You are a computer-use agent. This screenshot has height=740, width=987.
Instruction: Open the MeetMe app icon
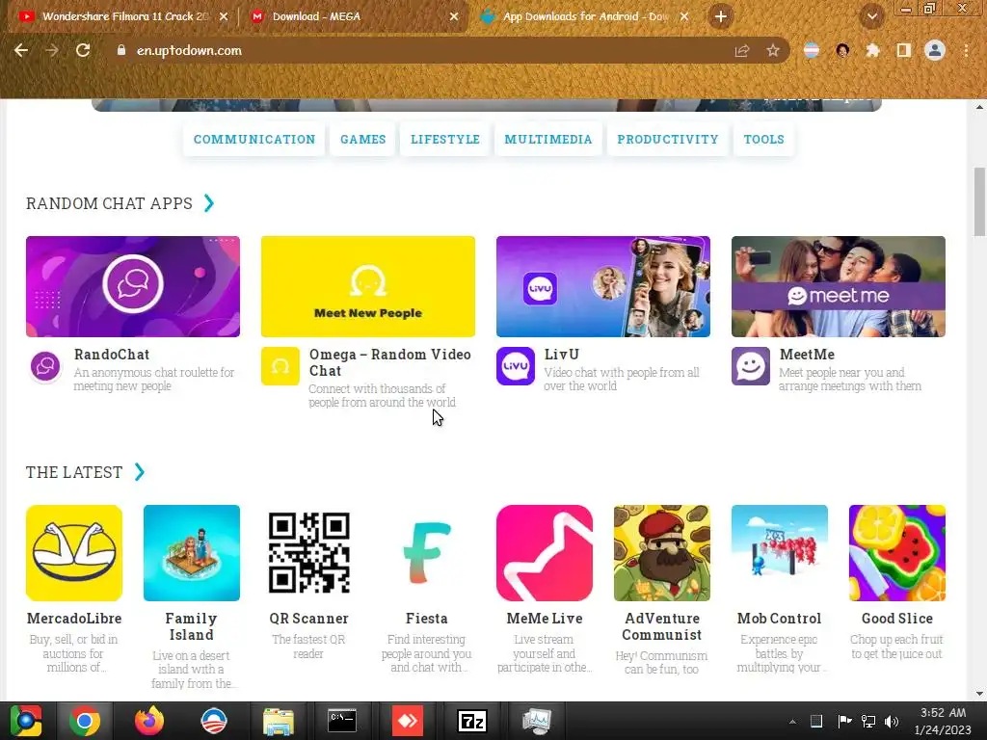(x=750, y=366)
